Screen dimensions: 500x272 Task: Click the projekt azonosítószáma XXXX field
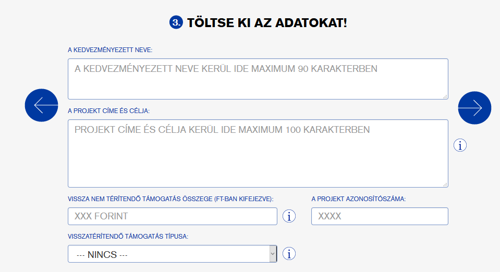[380, 216]
